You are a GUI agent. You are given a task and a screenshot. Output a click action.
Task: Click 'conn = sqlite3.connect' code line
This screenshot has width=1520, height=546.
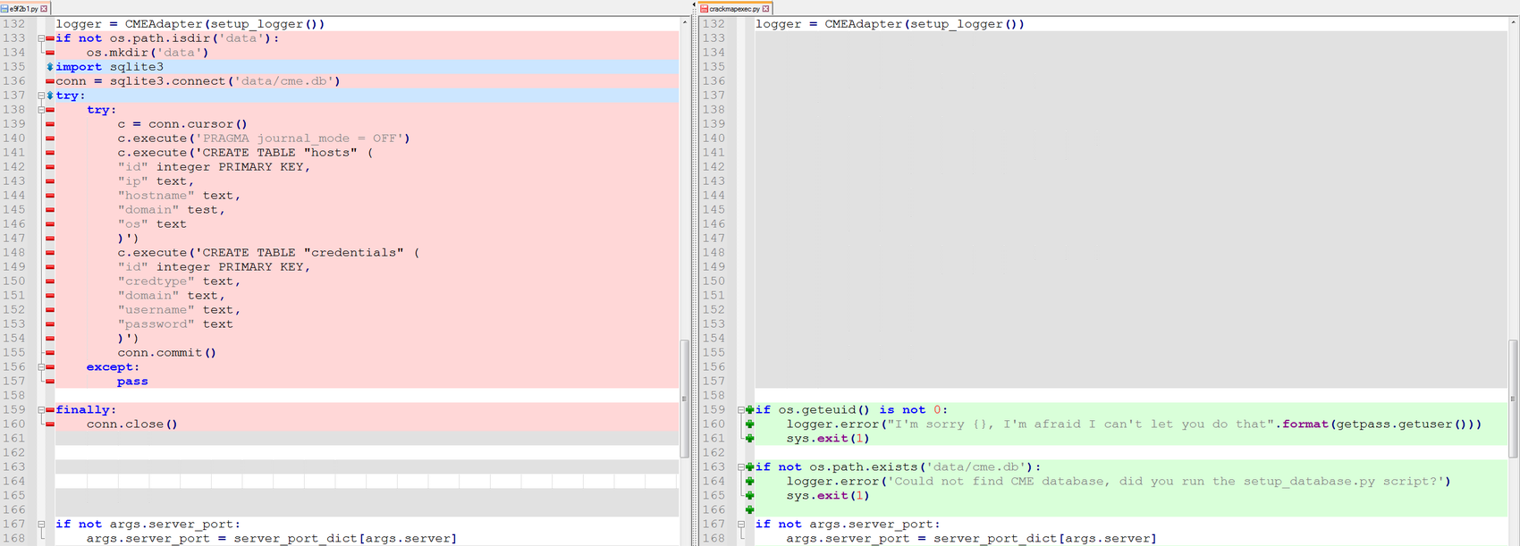click(198, 81)
